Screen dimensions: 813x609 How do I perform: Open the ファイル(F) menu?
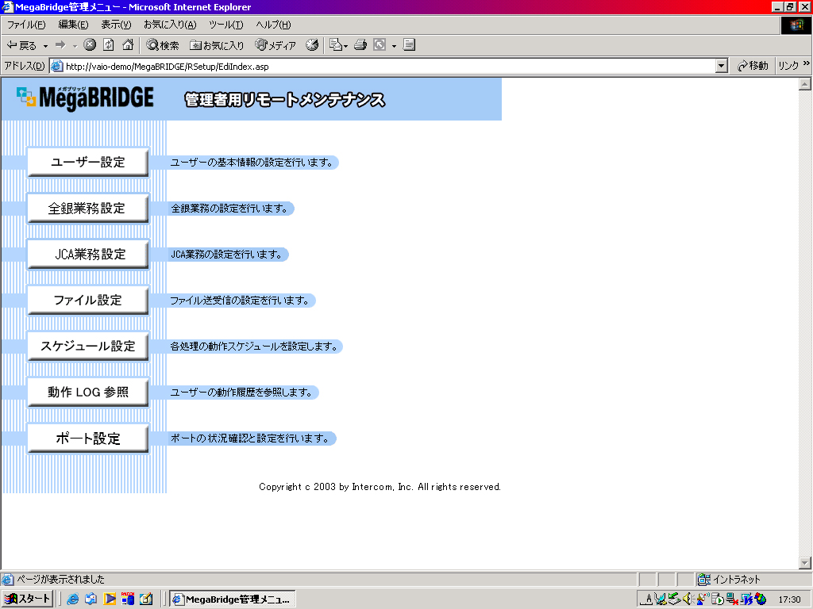coord(26,25)
